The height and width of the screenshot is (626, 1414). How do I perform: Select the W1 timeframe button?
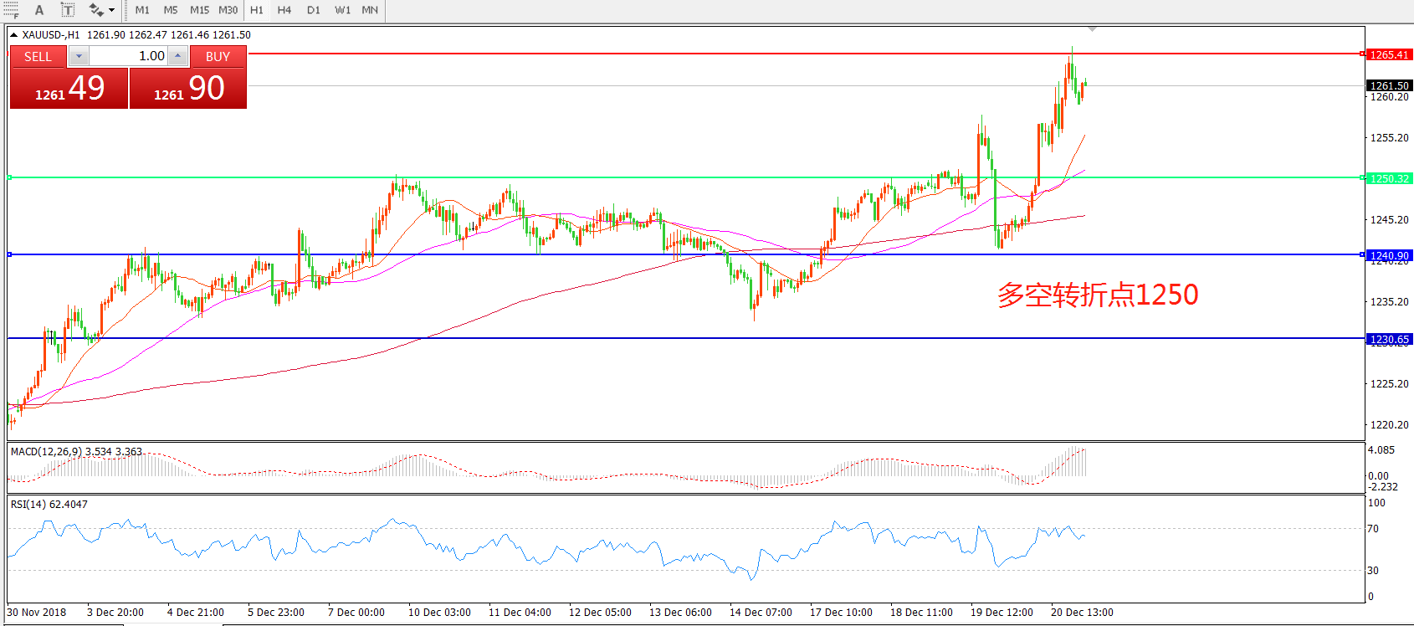click(342, 10)
